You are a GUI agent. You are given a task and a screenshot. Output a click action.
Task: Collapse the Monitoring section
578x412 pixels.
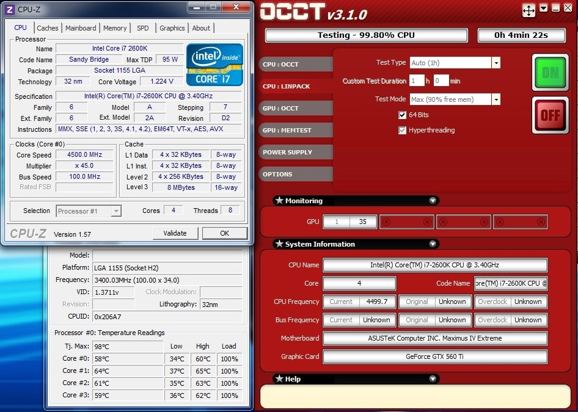coord(433,201)
